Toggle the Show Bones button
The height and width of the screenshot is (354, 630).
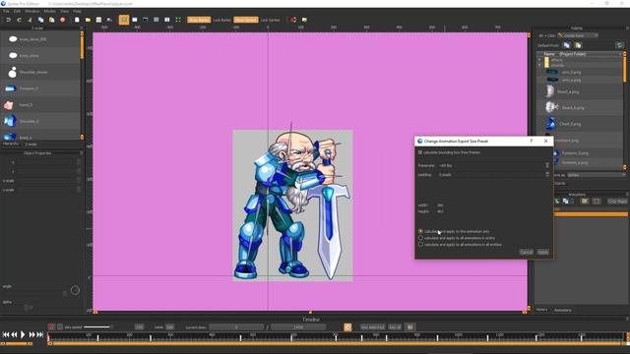point(199,20)
